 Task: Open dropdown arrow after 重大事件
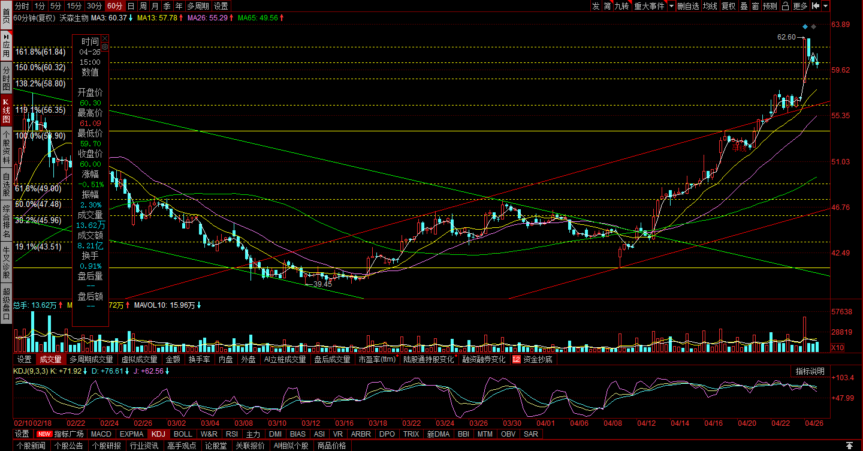[x=672, y=6]
